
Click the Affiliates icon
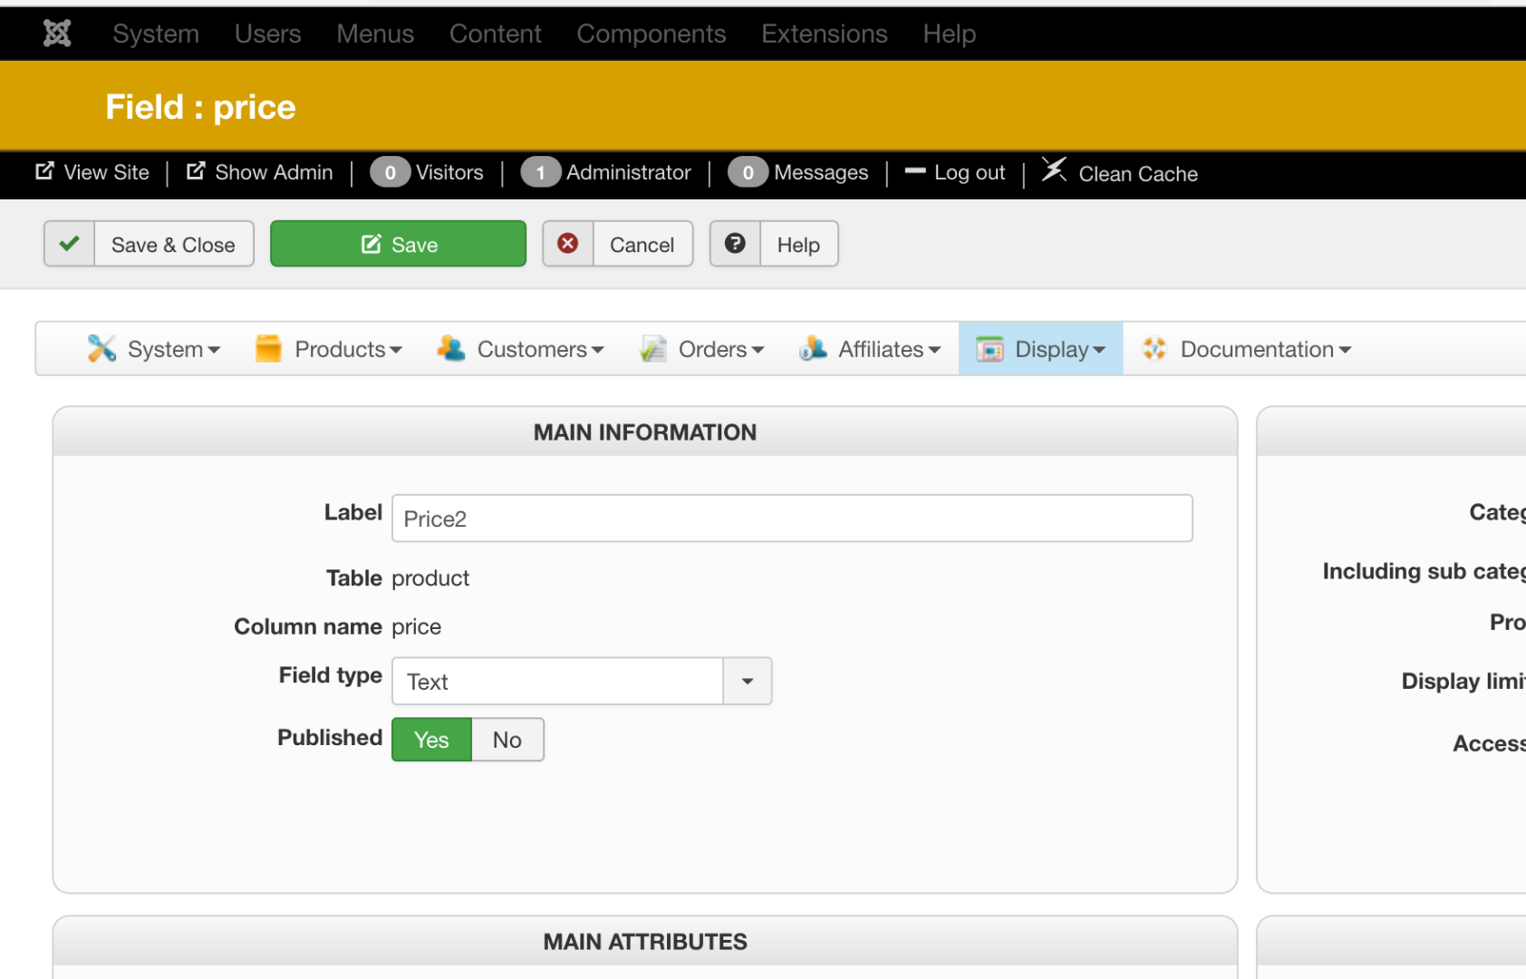tap(813, 348)
